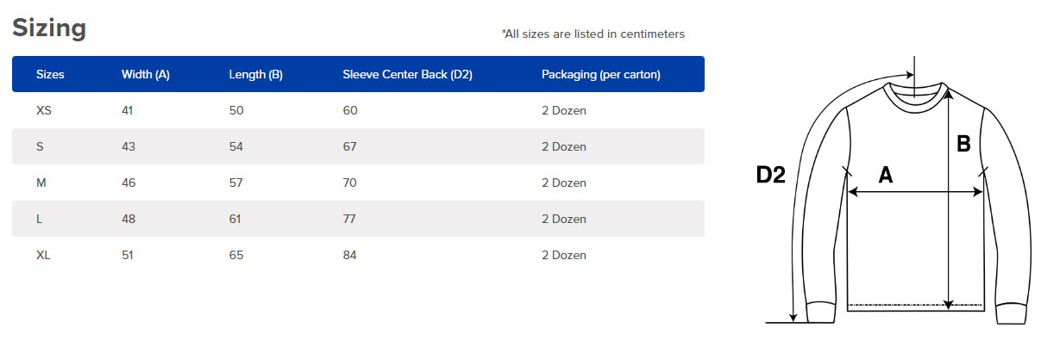Click the Sizing heading
Viewport: 1041px width, 347px height.
[x=49, y=28]
